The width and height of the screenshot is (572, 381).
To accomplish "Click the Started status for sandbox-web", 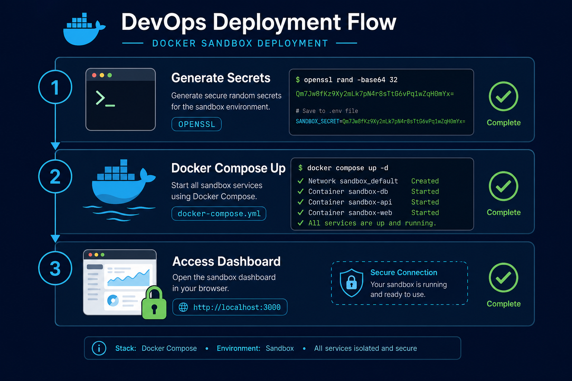I will (425, 213).
